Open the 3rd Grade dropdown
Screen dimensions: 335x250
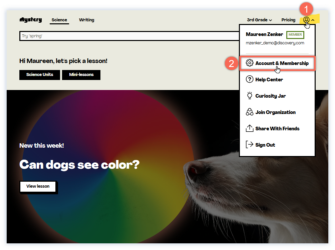259,20
